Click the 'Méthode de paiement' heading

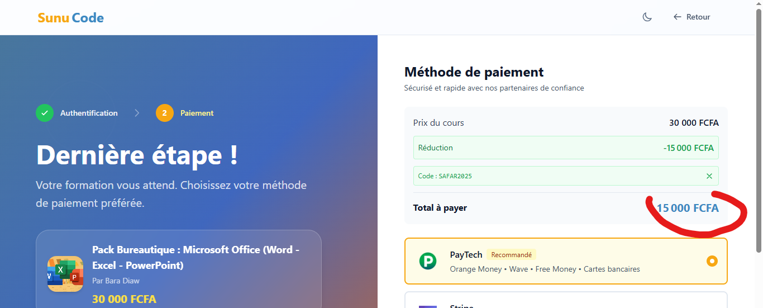tap(474, 72)
